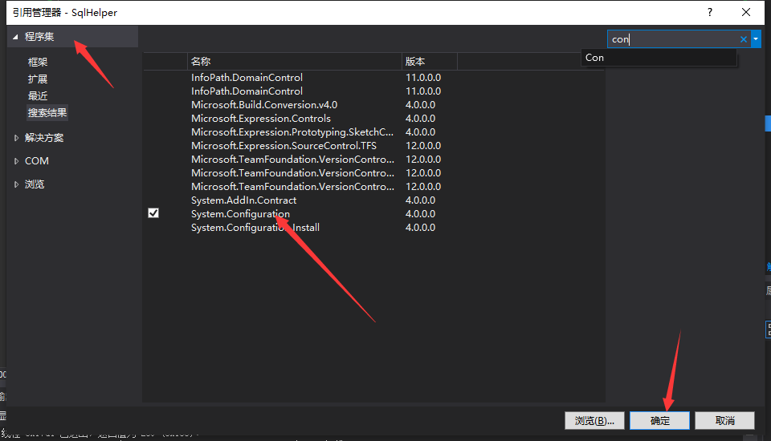Open the search box dropdown arrow
The image size is (771, 441).
(x=756, y=39)
